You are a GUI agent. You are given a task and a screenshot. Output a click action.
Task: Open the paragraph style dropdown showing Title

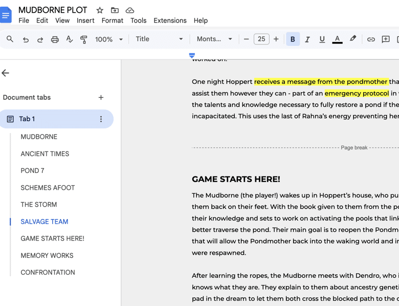click(159, 39)
